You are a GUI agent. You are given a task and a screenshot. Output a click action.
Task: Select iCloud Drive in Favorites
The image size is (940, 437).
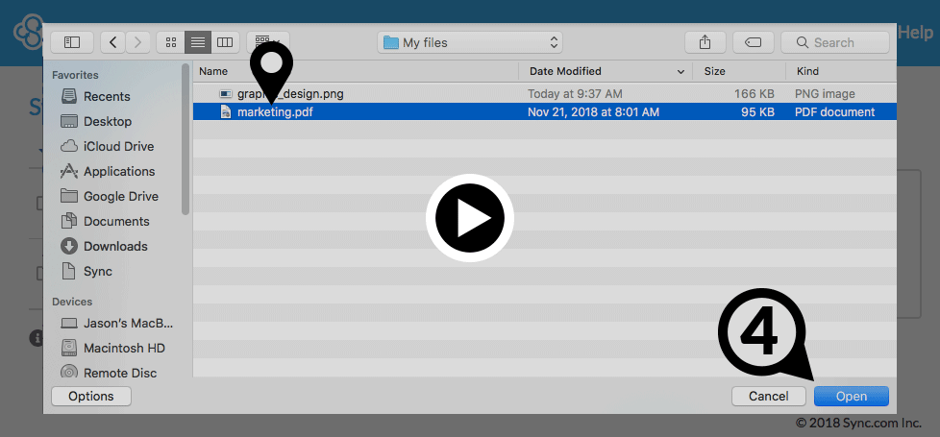[x=118, y=146]
